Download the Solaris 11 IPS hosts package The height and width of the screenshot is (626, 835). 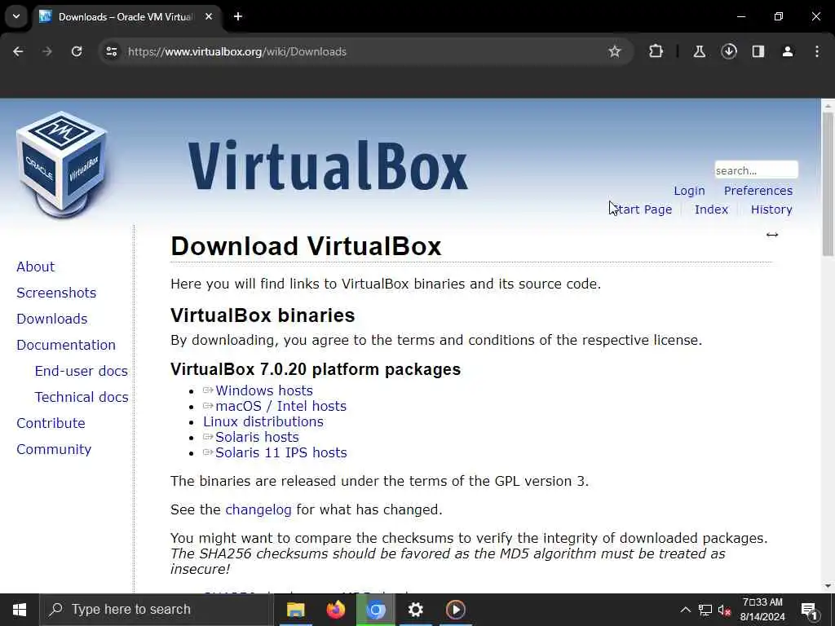tap(281, 452)
